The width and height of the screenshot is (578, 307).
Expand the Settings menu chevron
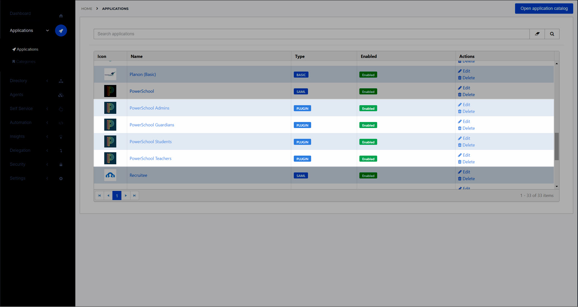[x=47, y=178]
